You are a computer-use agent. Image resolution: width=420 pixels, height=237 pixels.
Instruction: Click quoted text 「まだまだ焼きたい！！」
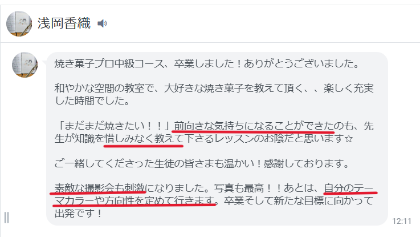pyautogui.click(x=115, y=126)
